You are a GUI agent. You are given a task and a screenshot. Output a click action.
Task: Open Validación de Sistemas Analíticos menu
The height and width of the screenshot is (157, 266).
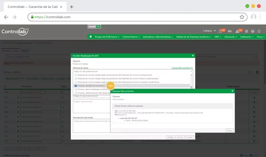coord(194,37)
